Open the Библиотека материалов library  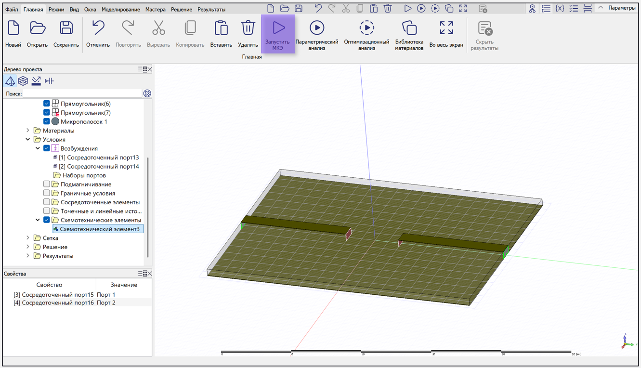point(409,34)
